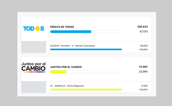Click the 100,00% under Regazzoni votes
Screen dimensions: 172x106
(x=144, y=90)
